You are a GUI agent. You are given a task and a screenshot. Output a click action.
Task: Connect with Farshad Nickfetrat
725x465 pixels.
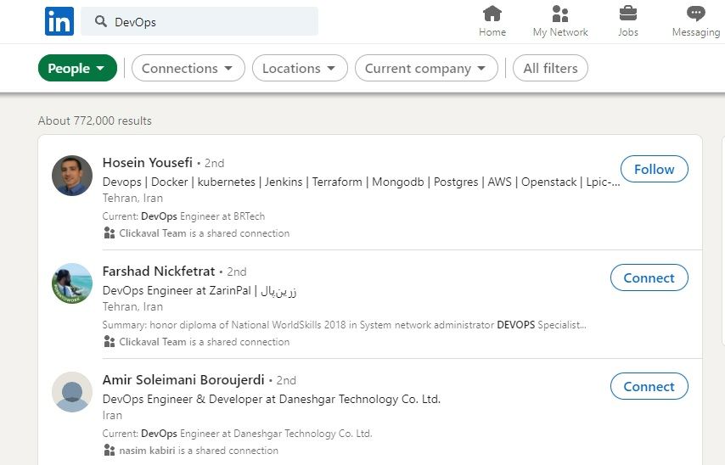coord(649,277)
